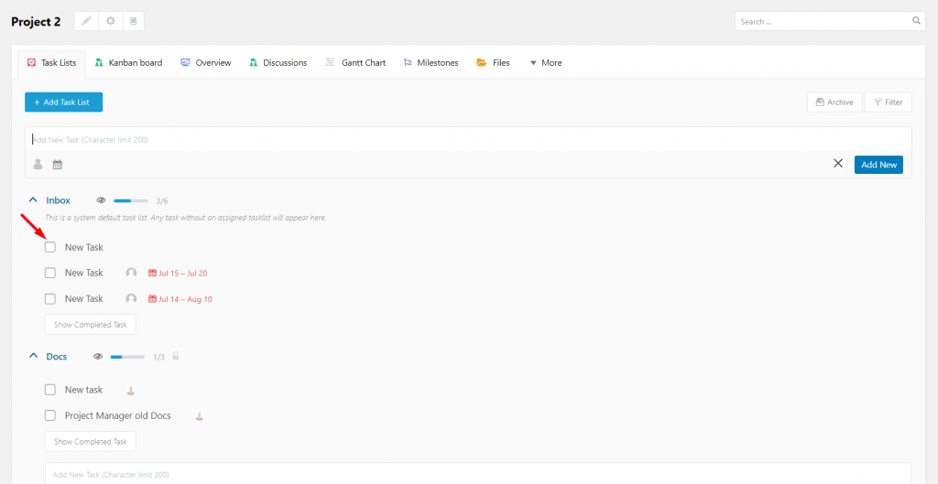Toggle the eye icon on the Inbox list
Image resolution: width=938 pixels, height=484 pixels.
(x=101, y=200)
